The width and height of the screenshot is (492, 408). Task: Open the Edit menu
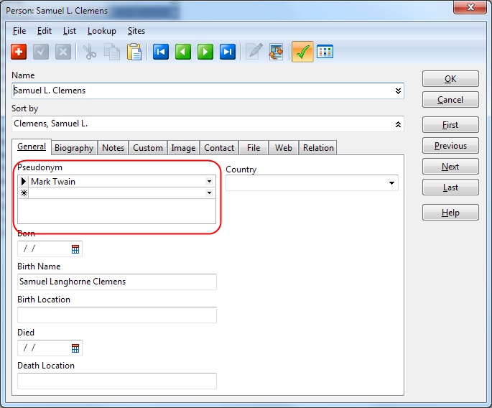pyautogui.click(x=45, y=31)
